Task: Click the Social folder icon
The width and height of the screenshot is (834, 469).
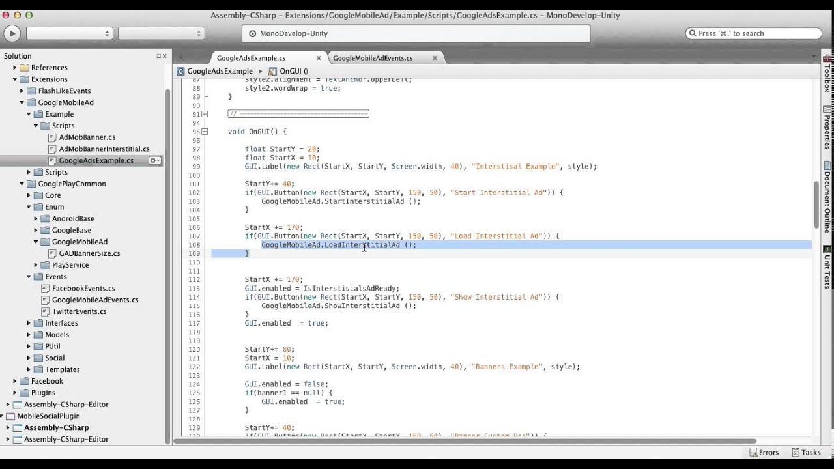Action: (38, 358)
